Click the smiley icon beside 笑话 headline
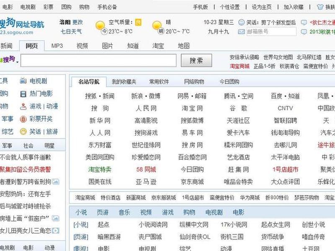335x251 pixels. pyautogui.click(x=241, y=22)
